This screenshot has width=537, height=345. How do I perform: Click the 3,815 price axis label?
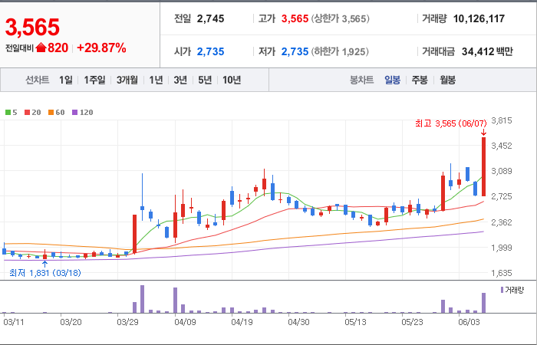[502, 120]
